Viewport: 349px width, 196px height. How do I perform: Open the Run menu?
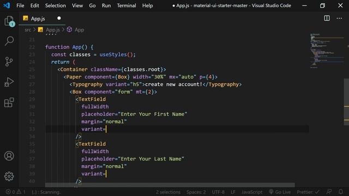[106, 5]
